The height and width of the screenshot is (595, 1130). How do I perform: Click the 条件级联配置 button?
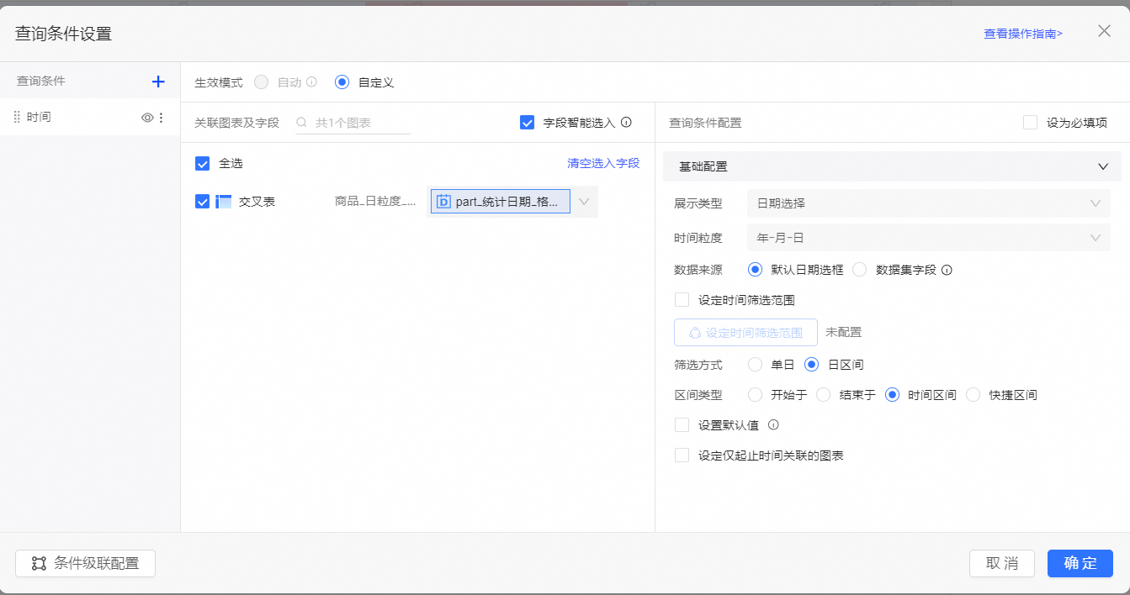85,563
